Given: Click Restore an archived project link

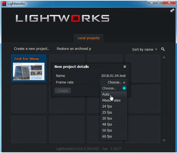Looking at the screenshot, I should point(74,49).
